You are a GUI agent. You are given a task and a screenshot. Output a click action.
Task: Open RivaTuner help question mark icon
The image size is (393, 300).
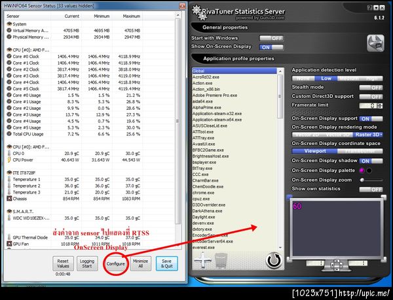369,8
